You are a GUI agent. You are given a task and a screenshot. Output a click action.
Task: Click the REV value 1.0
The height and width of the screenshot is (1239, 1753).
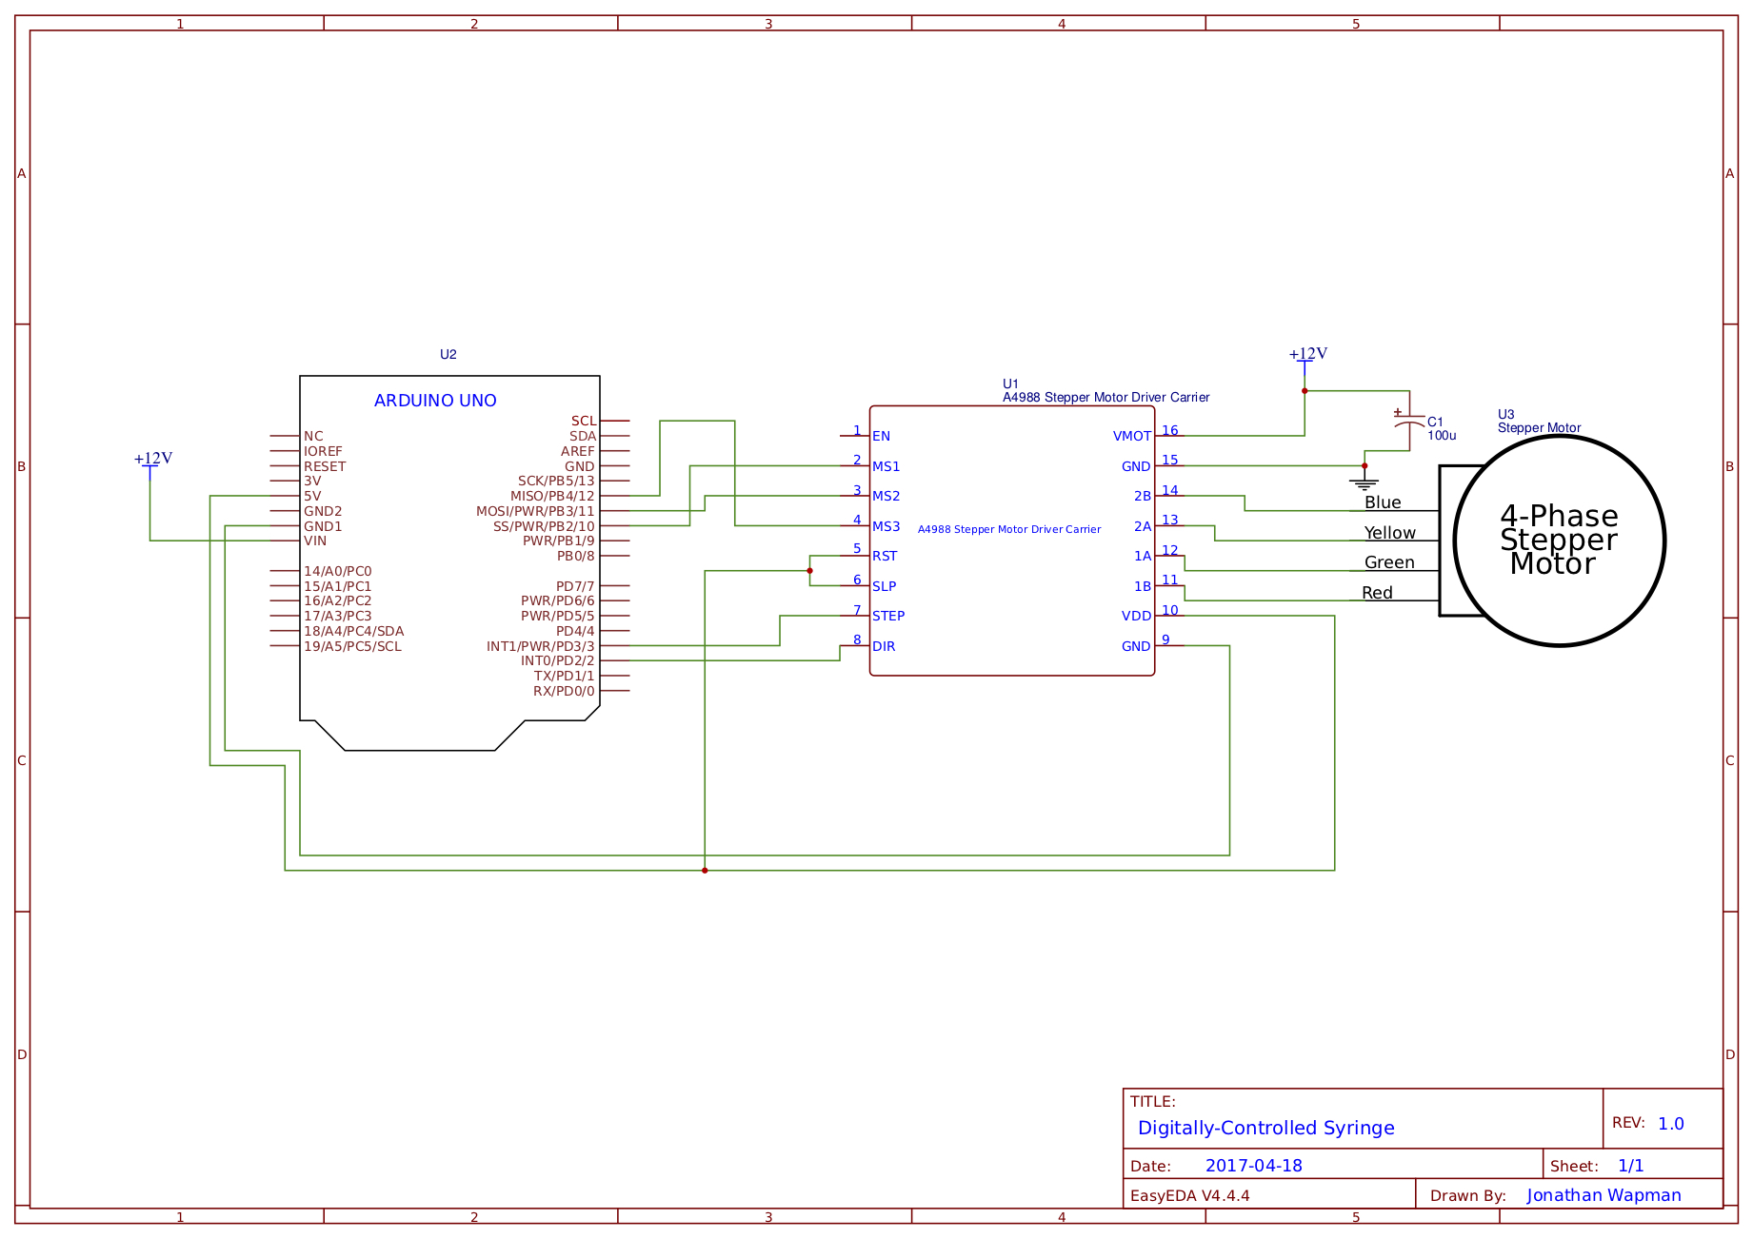(1670, 1124)
